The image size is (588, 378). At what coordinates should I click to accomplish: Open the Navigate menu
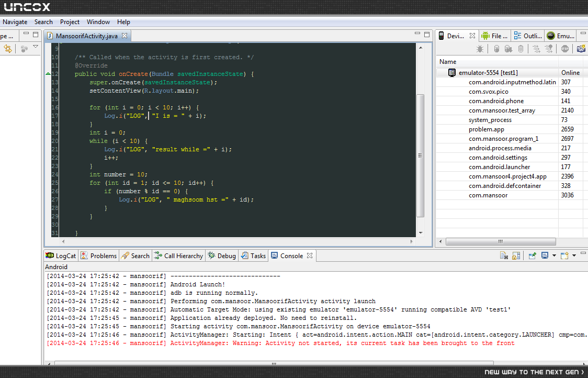point(15,22)
